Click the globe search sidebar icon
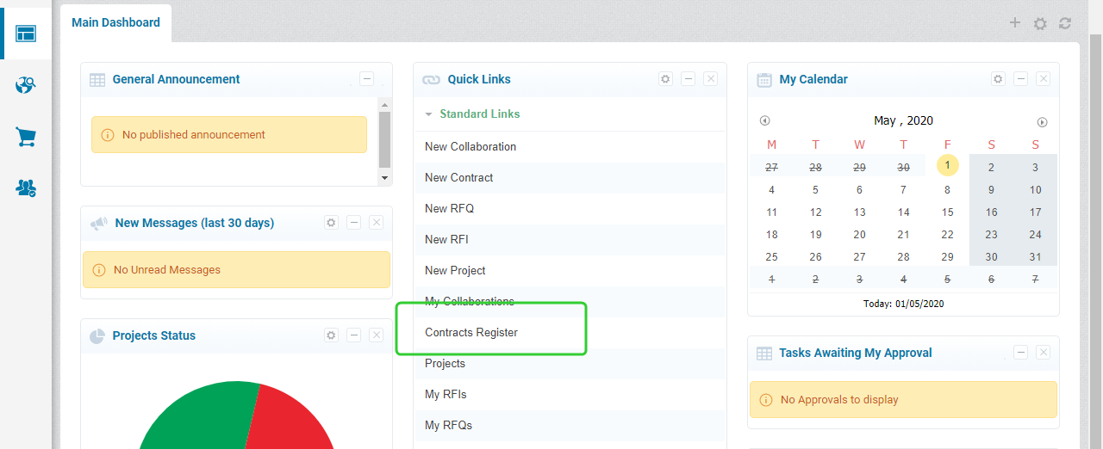Image resolution: width=1103 pixels, height=449 pixels. [x=26, y=85]
